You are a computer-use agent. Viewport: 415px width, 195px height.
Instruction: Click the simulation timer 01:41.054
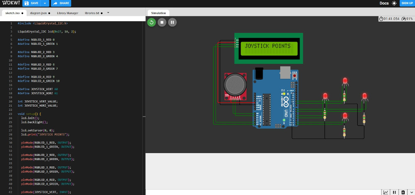pos(389,19)
